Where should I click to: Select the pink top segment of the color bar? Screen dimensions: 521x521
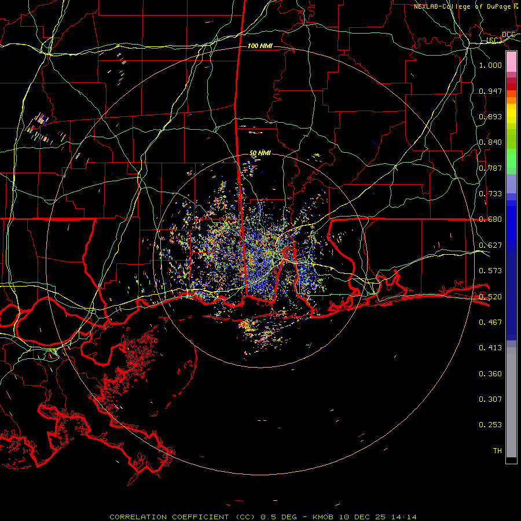tap(511, 61)
